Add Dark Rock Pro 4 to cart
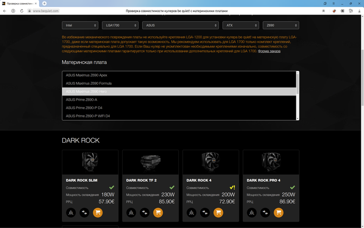 tap(279, 212)
